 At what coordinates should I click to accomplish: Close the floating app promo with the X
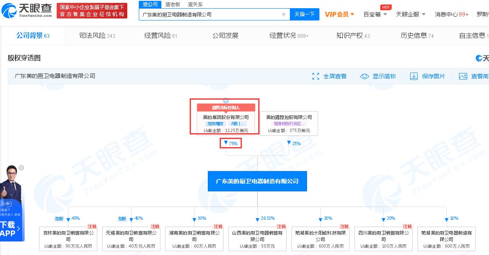[x=21, y=168]
